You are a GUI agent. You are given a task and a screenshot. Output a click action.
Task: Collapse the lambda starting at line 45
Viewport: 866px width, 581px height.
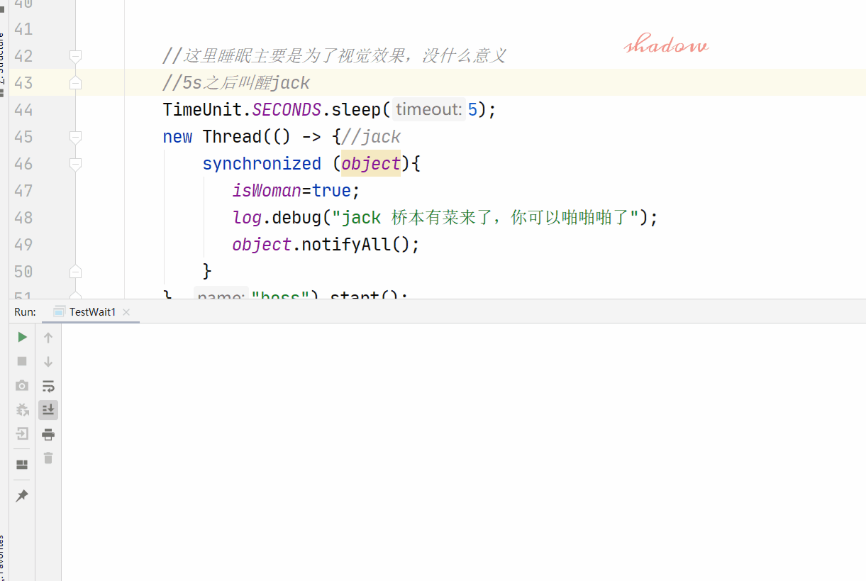[x=75, y=137]
